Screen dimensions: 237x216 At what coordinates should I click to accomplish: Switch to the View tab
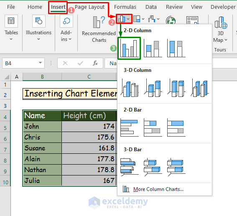196,7
